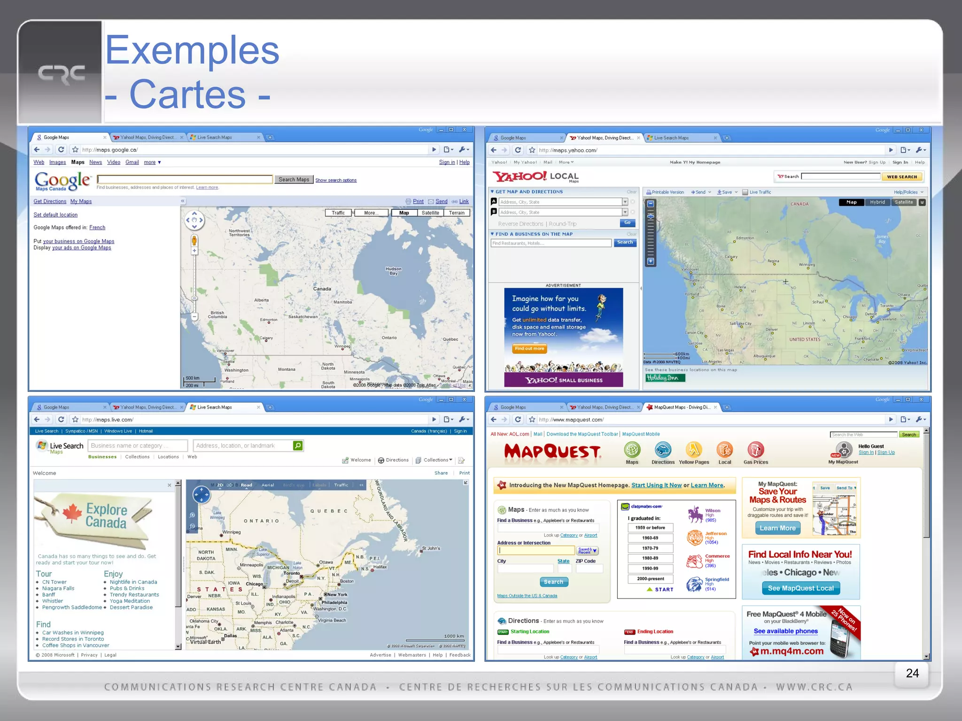Collapse the Get Map and Directions section
Screen dimensions: 962x721
pyautogui.click(x=492, y=192)
